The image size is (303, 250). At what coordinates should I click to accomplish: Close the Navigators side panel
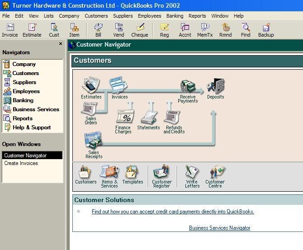pos(61,44)
